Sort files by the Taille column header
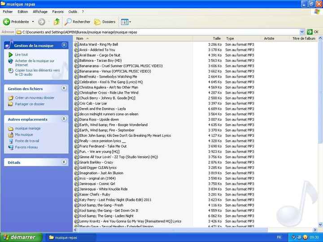Viewport: 323px width, 242px height. pos(217,39)
